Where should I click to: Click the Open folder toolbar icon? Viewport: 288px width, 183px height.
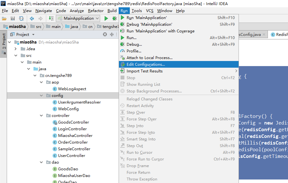pyautogui.click(x=4, y=18)
